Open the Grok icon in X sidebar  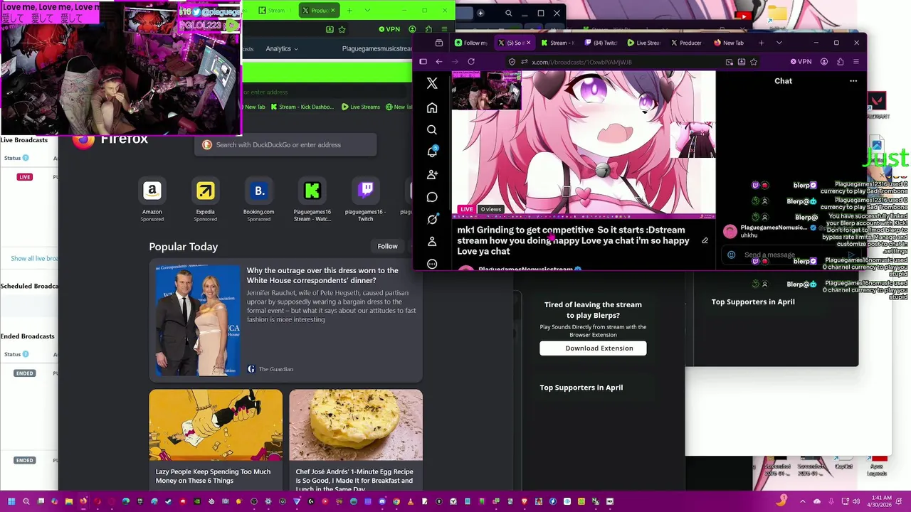pos(432,219)
